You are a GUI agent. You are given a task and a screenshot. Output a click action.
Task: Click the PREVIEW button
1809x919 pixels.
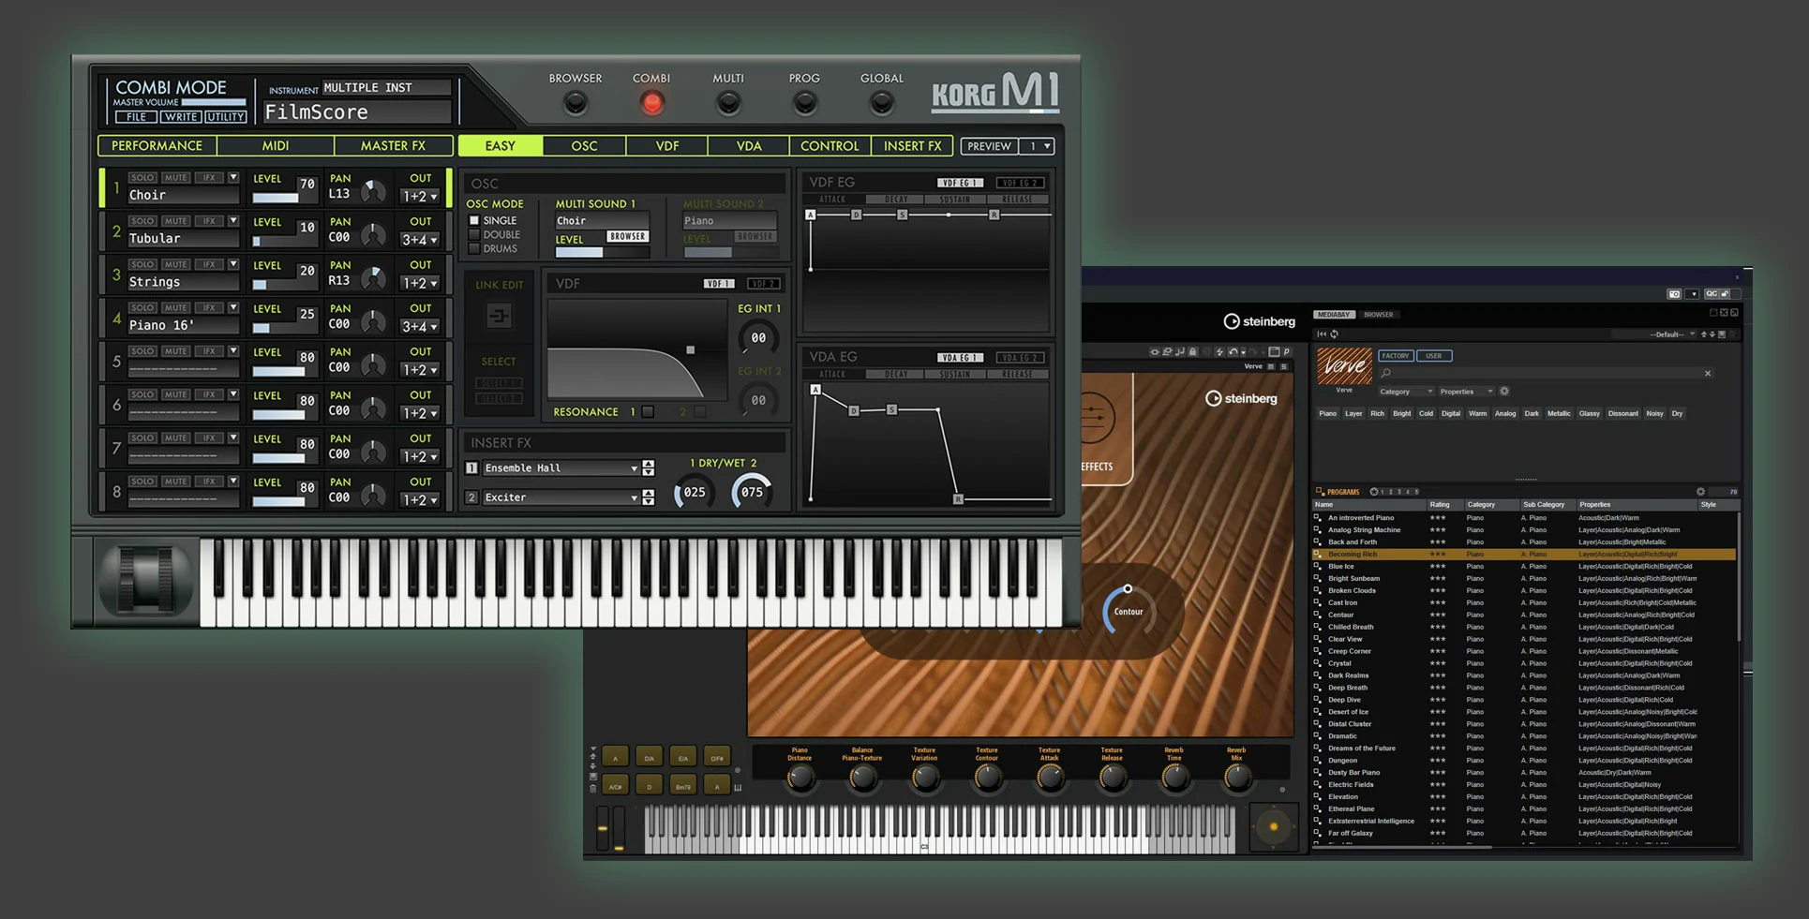(989, 146)
